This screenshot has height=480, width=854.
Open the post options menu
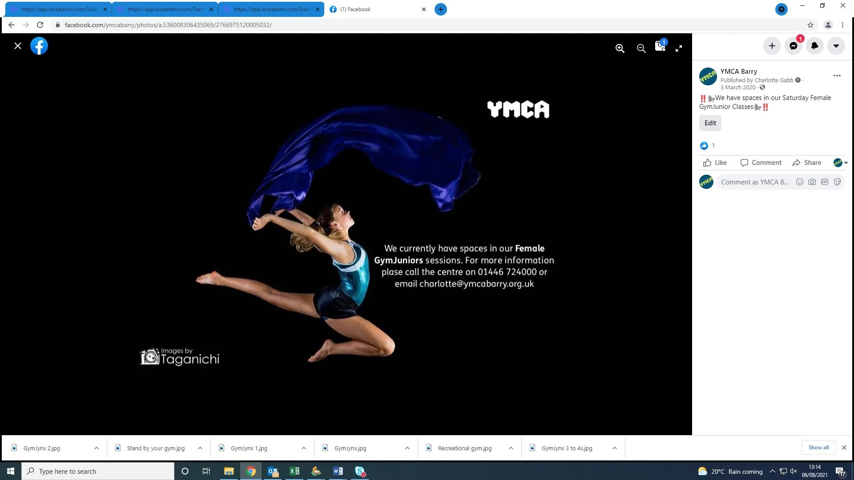(837, 76)
